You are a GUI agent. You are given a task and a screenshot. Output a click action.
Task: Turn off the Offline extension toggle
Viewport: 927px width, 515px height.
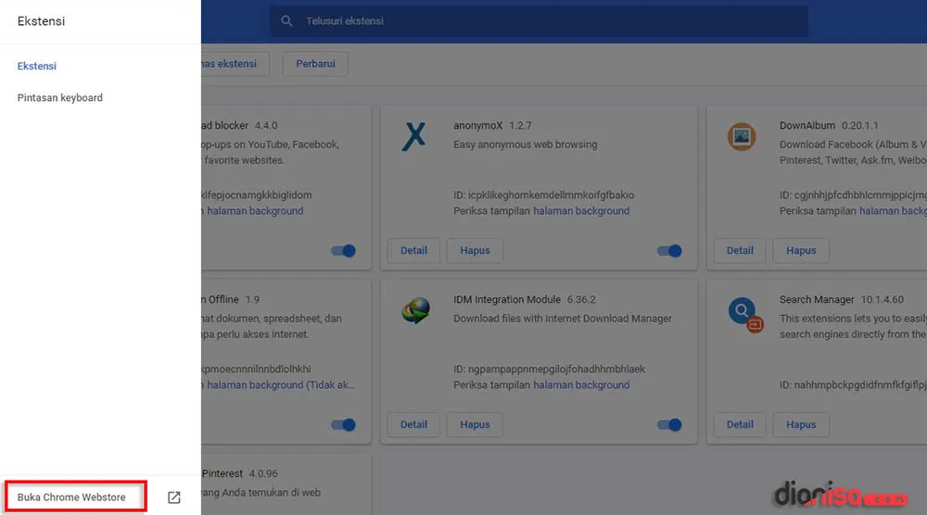tap(344, 424)
